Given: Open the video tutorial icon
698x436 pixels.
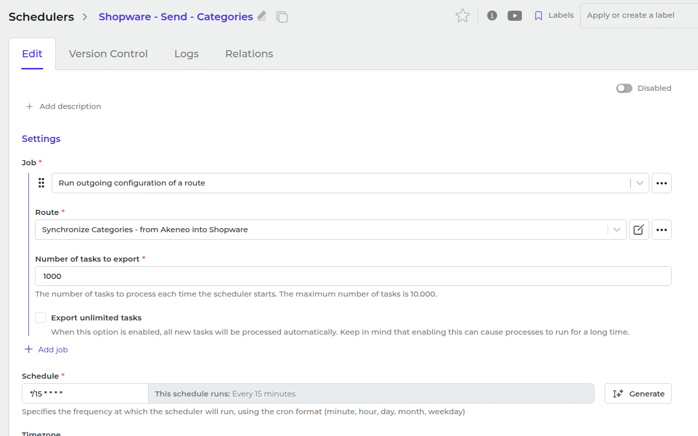Looking at the screenshot, I should click(515, 16).
